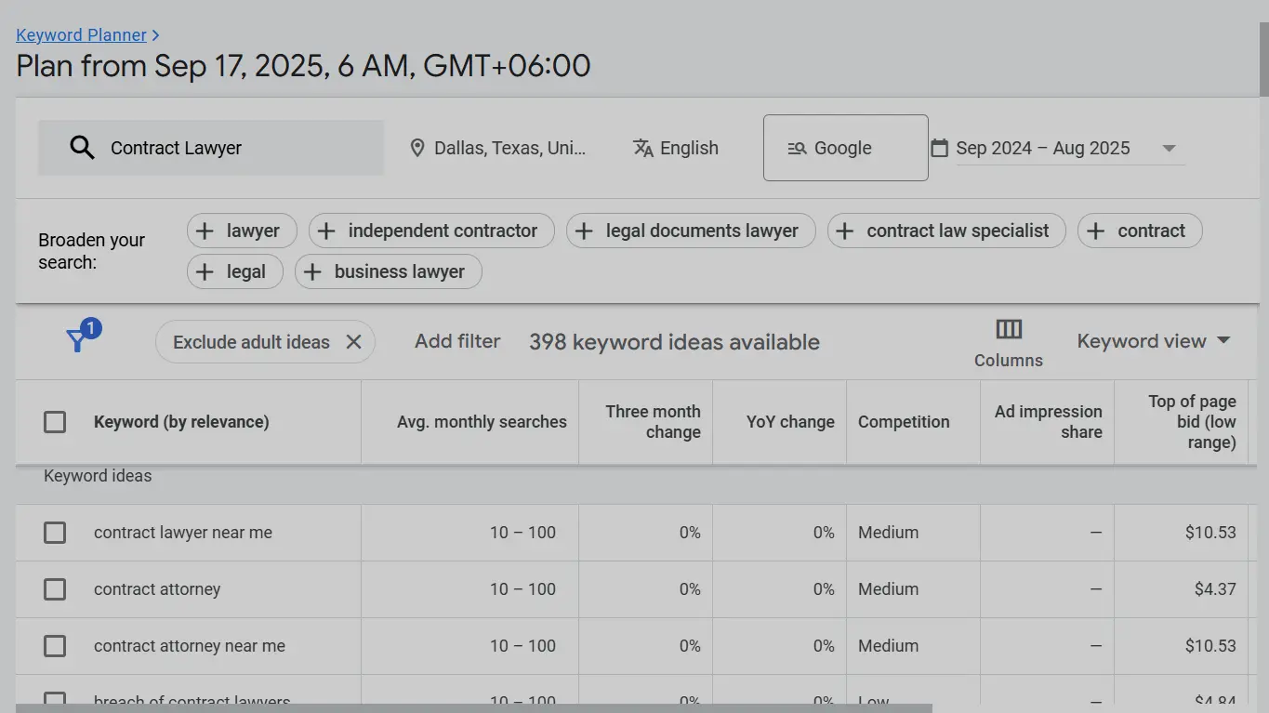Open the Columns customization icon
The height and width of the screenshot is (713, 1269).
1008,329
